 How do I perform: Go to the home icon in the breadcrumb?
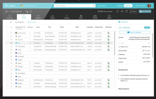pos(6,11)
